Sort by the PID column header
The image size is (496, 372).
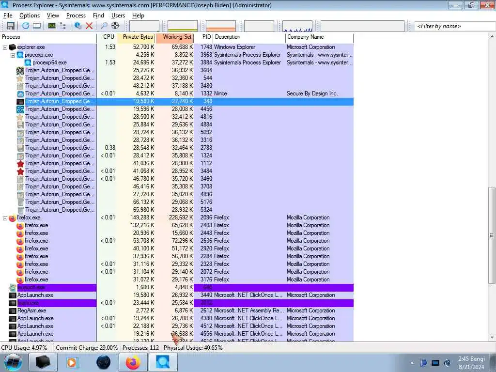203,37
